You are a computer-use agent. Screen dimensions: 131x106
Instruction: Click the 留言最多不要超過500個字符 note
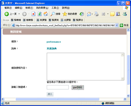tap(62, 82)
